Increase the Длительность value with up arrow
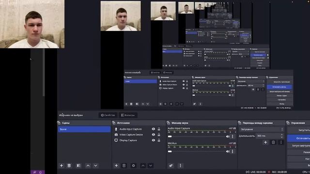 pyautogui.click(x=282, y=135)
